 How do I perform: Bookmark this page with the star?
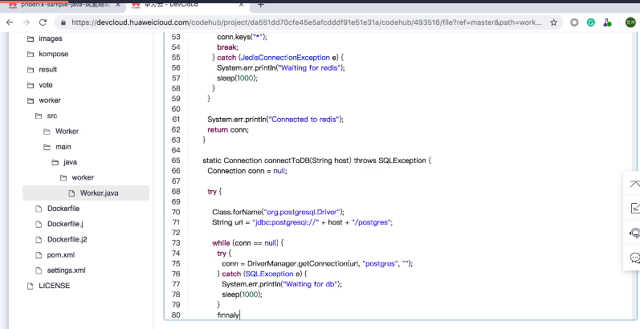pyautogui.click(x=553, y=22)
